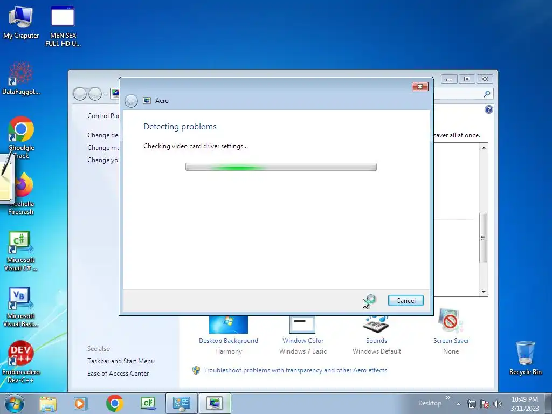552x414 pixels.
Task: Minimize the Personalization window
Action: pyautogui.click(x=449, y=79)
